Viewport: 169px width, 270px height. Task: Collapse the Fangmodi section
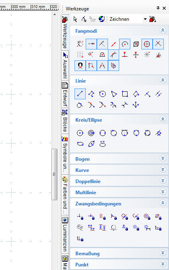[163, 30]
